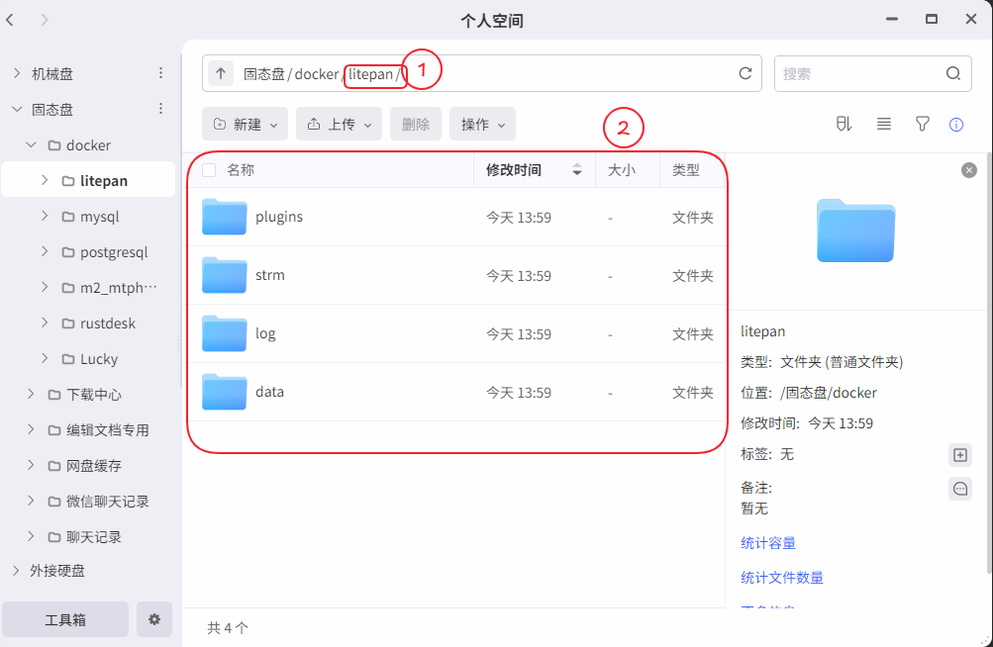Close the details side panel
The width and height of the screenshot is (993, 647).
pos(969,169)
